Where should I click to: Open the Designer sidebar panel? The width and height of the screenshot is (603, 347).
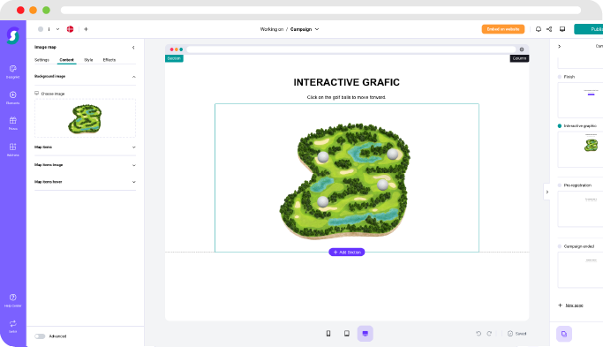pyautogui.click(x=12, y=72)
